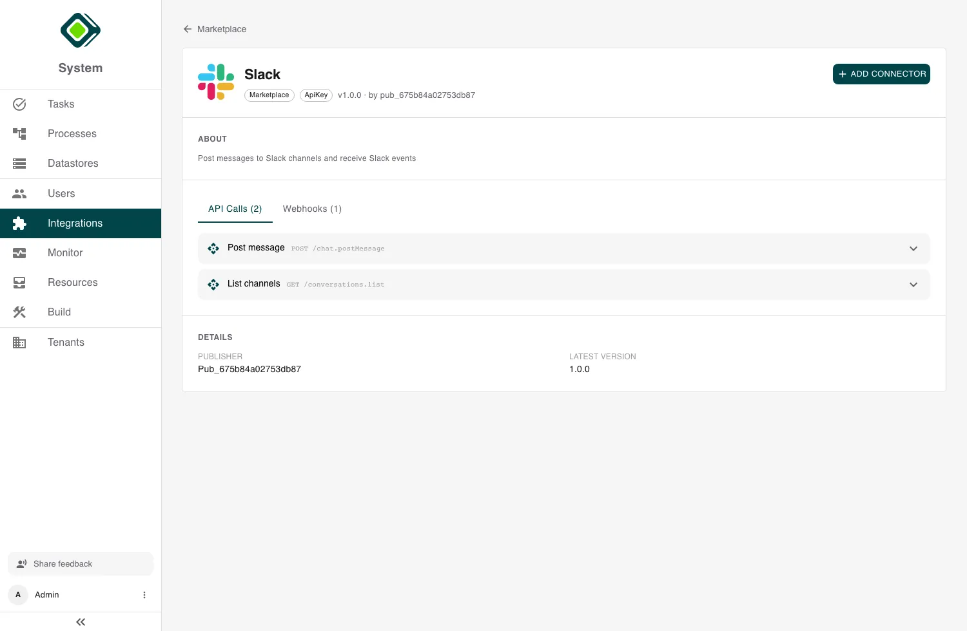Open Tenants in the sidebar

click(x=81, y=343)
